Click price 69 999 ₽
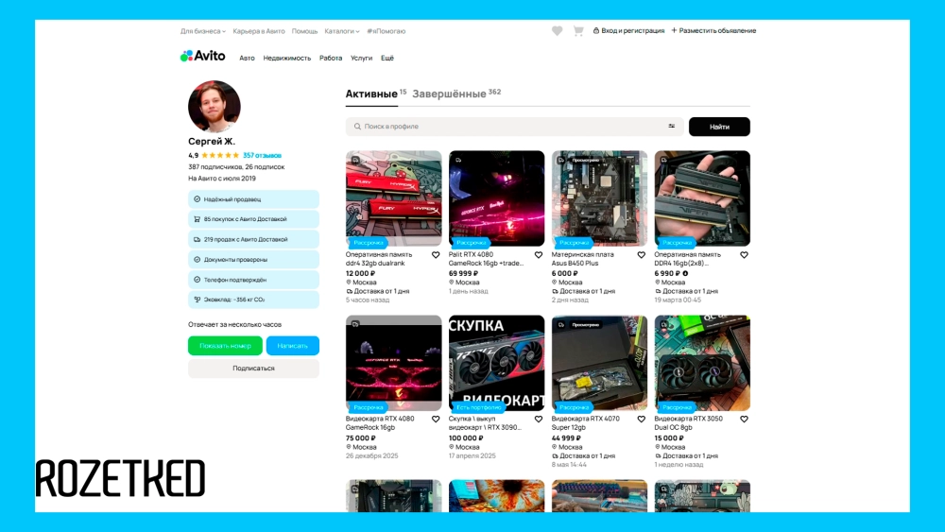The width and height of the screenshot is (945, 532). (463, 273)
